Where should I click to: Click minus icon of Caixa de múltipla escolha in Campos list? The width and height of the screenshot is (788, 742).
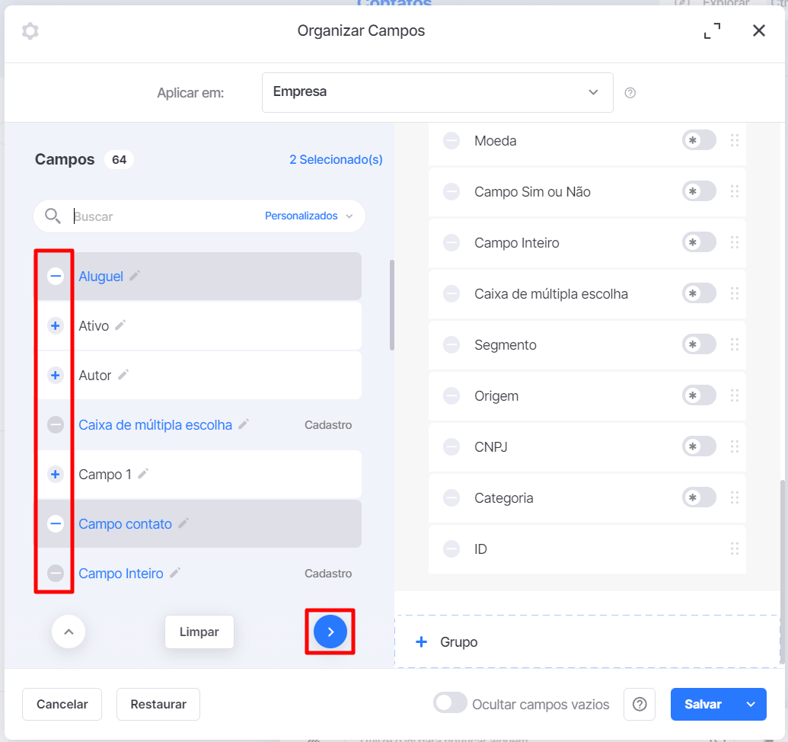pyautogui.click(x=56, y=425)
